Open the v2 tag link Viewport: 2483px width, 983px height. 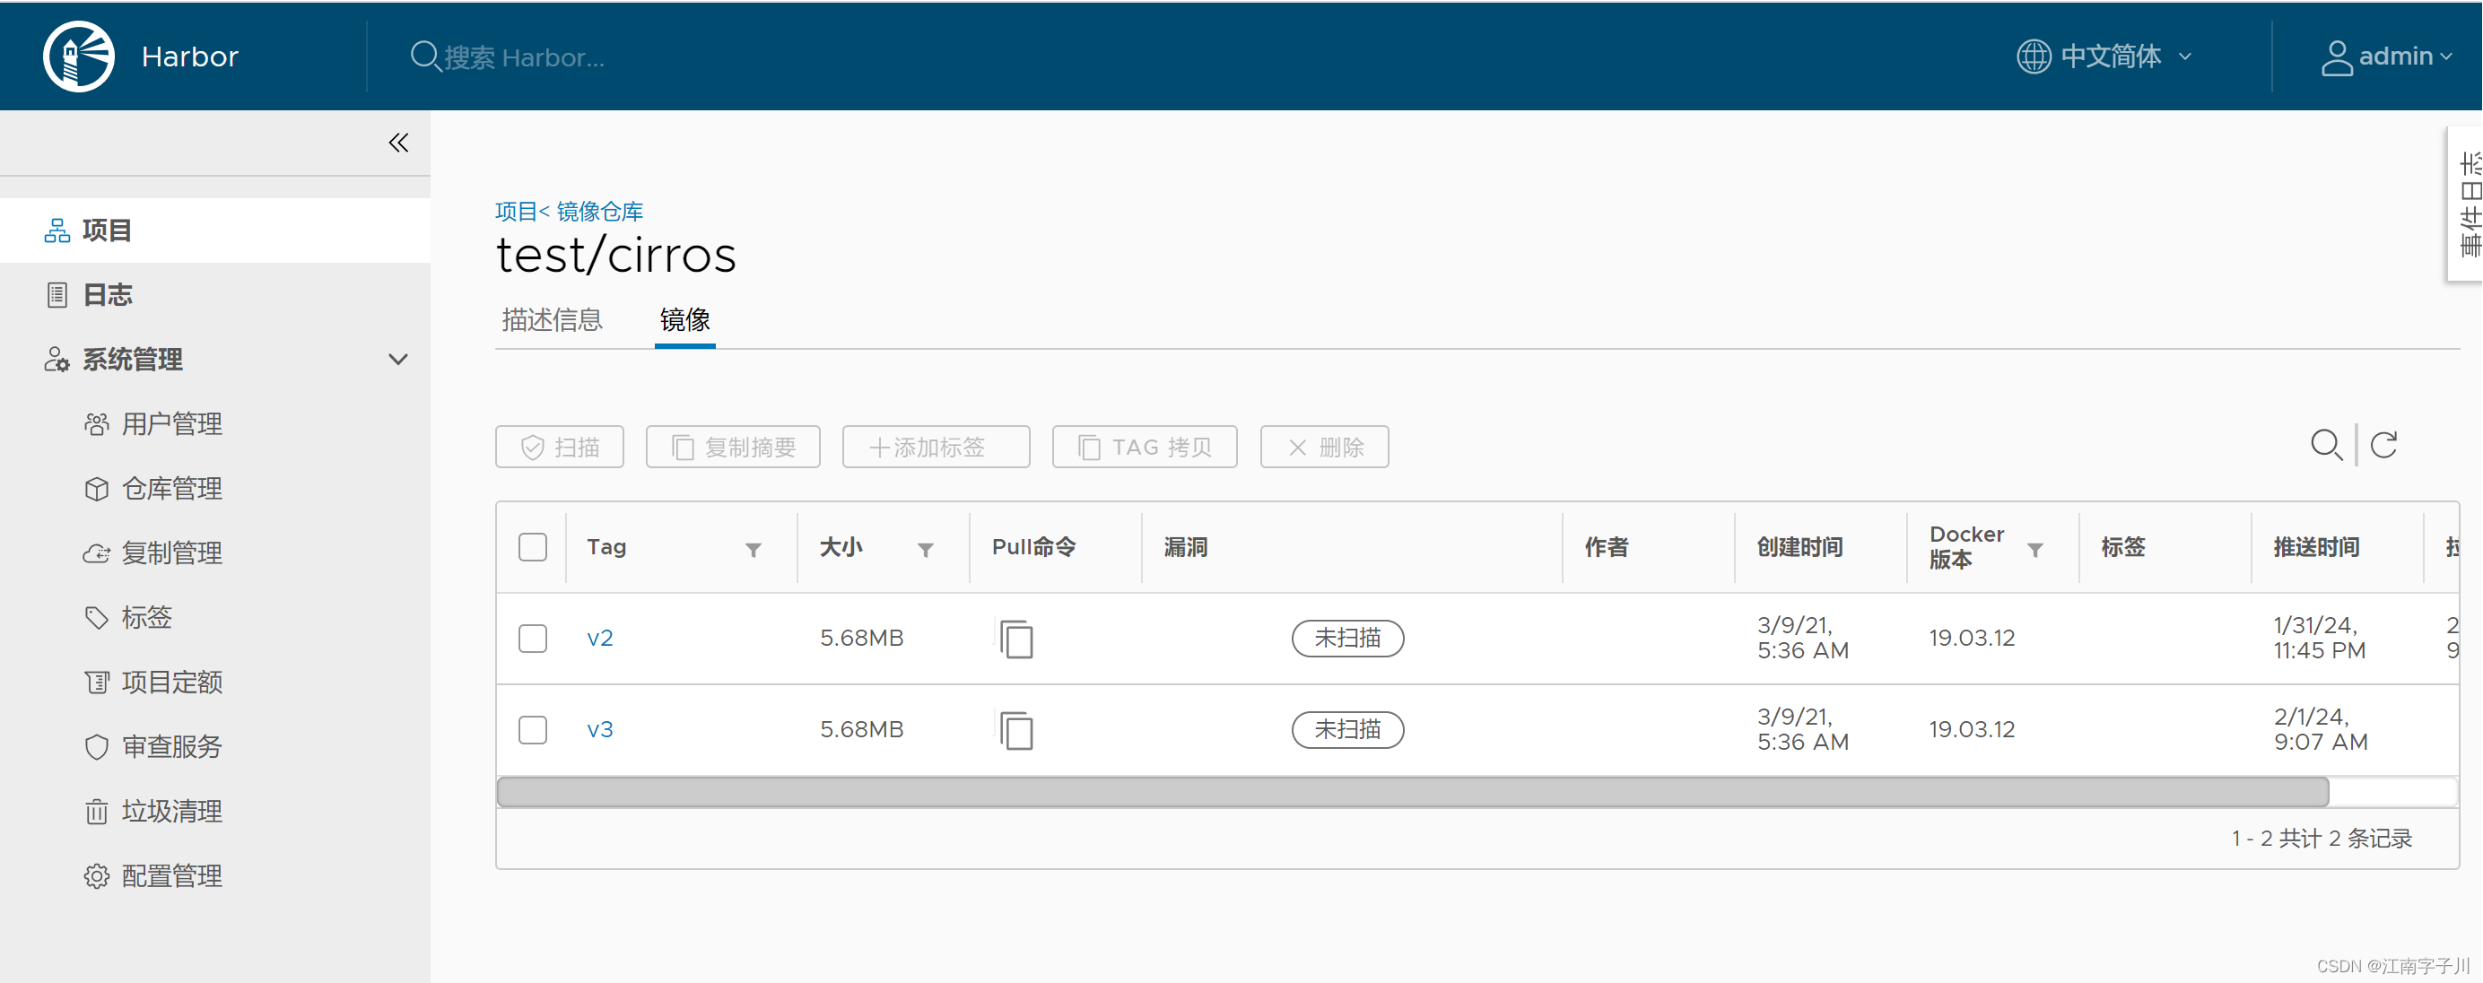(599, 638)
